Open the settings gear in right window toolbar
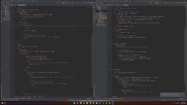The image size is (187, 105). pos(184,3)
